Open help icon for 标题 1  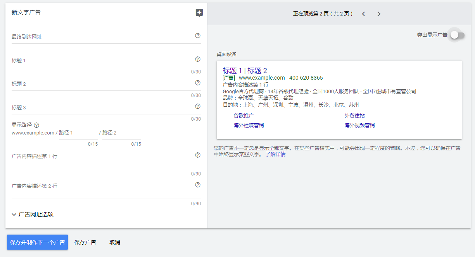[198, 59]
